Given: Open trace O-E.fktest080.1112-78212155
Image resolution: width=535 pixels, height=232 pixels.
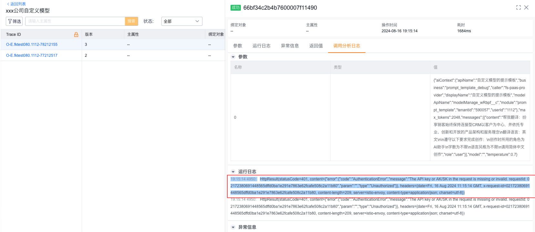Looking at the screenshot, I should tap(32, 45).
